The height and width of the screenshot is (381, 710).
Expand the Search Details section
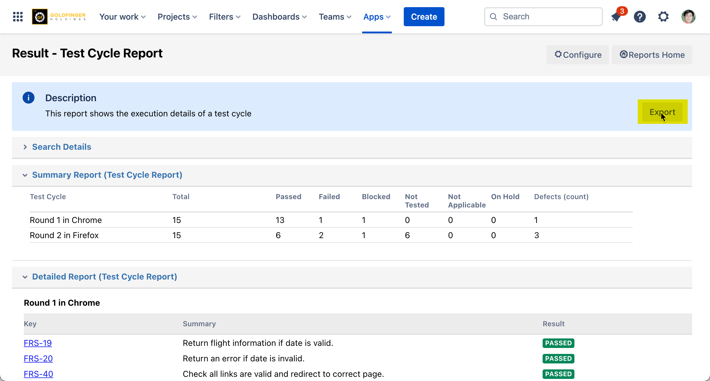click(62, 147)
